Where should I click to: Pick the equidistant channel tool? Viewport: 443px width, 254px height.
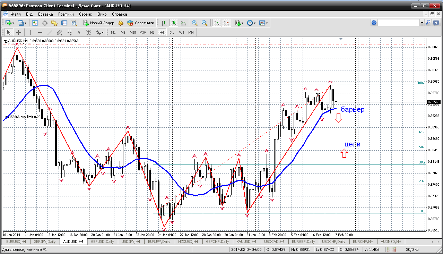pos(59,32)
